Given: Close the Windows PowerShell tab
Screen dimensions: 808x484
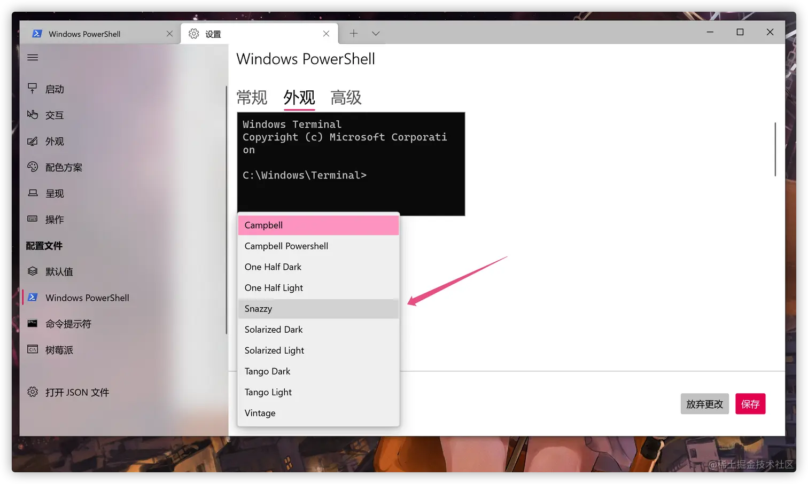Looking at the screenshot, I should (169, 34).
